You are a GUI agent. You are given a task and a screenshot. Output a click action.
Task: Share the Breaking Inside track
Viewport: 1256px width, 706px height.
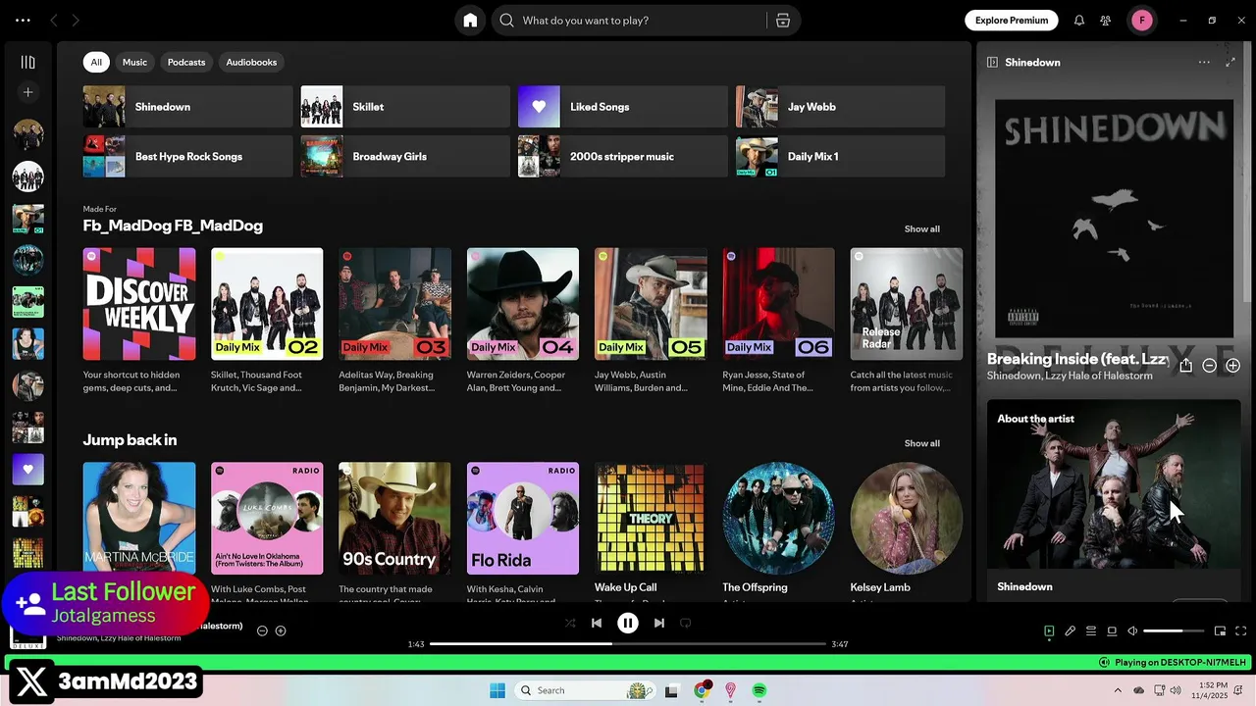(x=1185, y=366)
